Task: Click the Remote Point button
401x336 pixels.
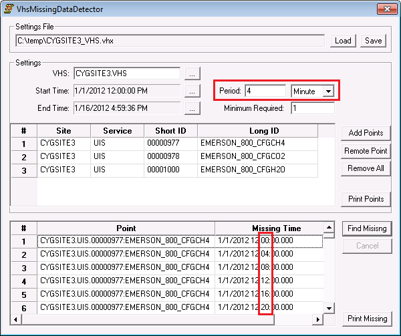Action: 366,151
